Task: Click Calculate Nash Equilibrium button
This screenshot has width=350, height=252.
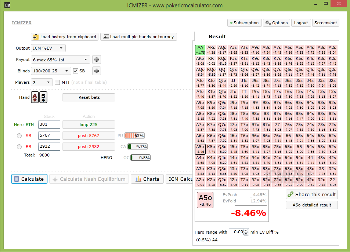Action: click(89, 179)
